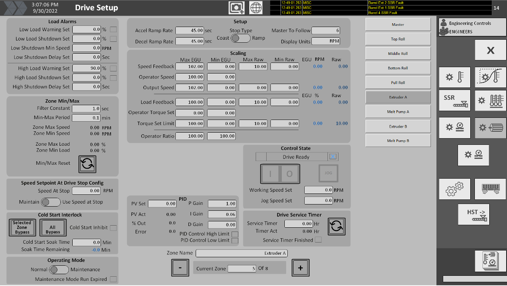
Task: Open the globe language icon
Action: 255,8
